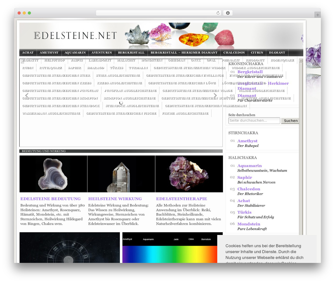Open Bergkristall link under Kronenchakra

(x=250, y=72)
